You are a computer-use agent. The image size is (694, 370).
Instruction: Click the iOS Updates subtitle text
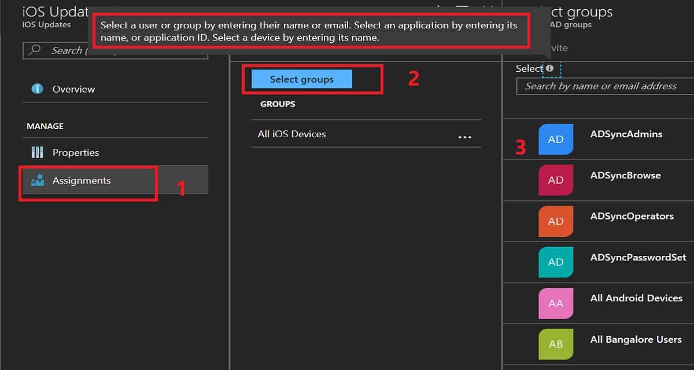(x=46, y=25)
